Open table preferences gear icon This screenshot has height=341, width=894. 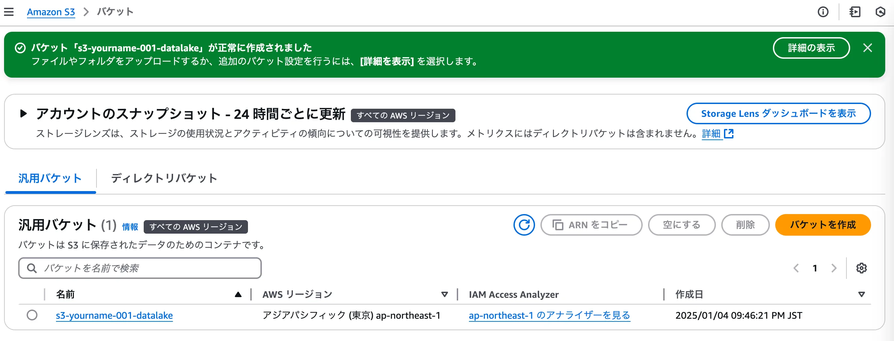(x=861, y=268)
